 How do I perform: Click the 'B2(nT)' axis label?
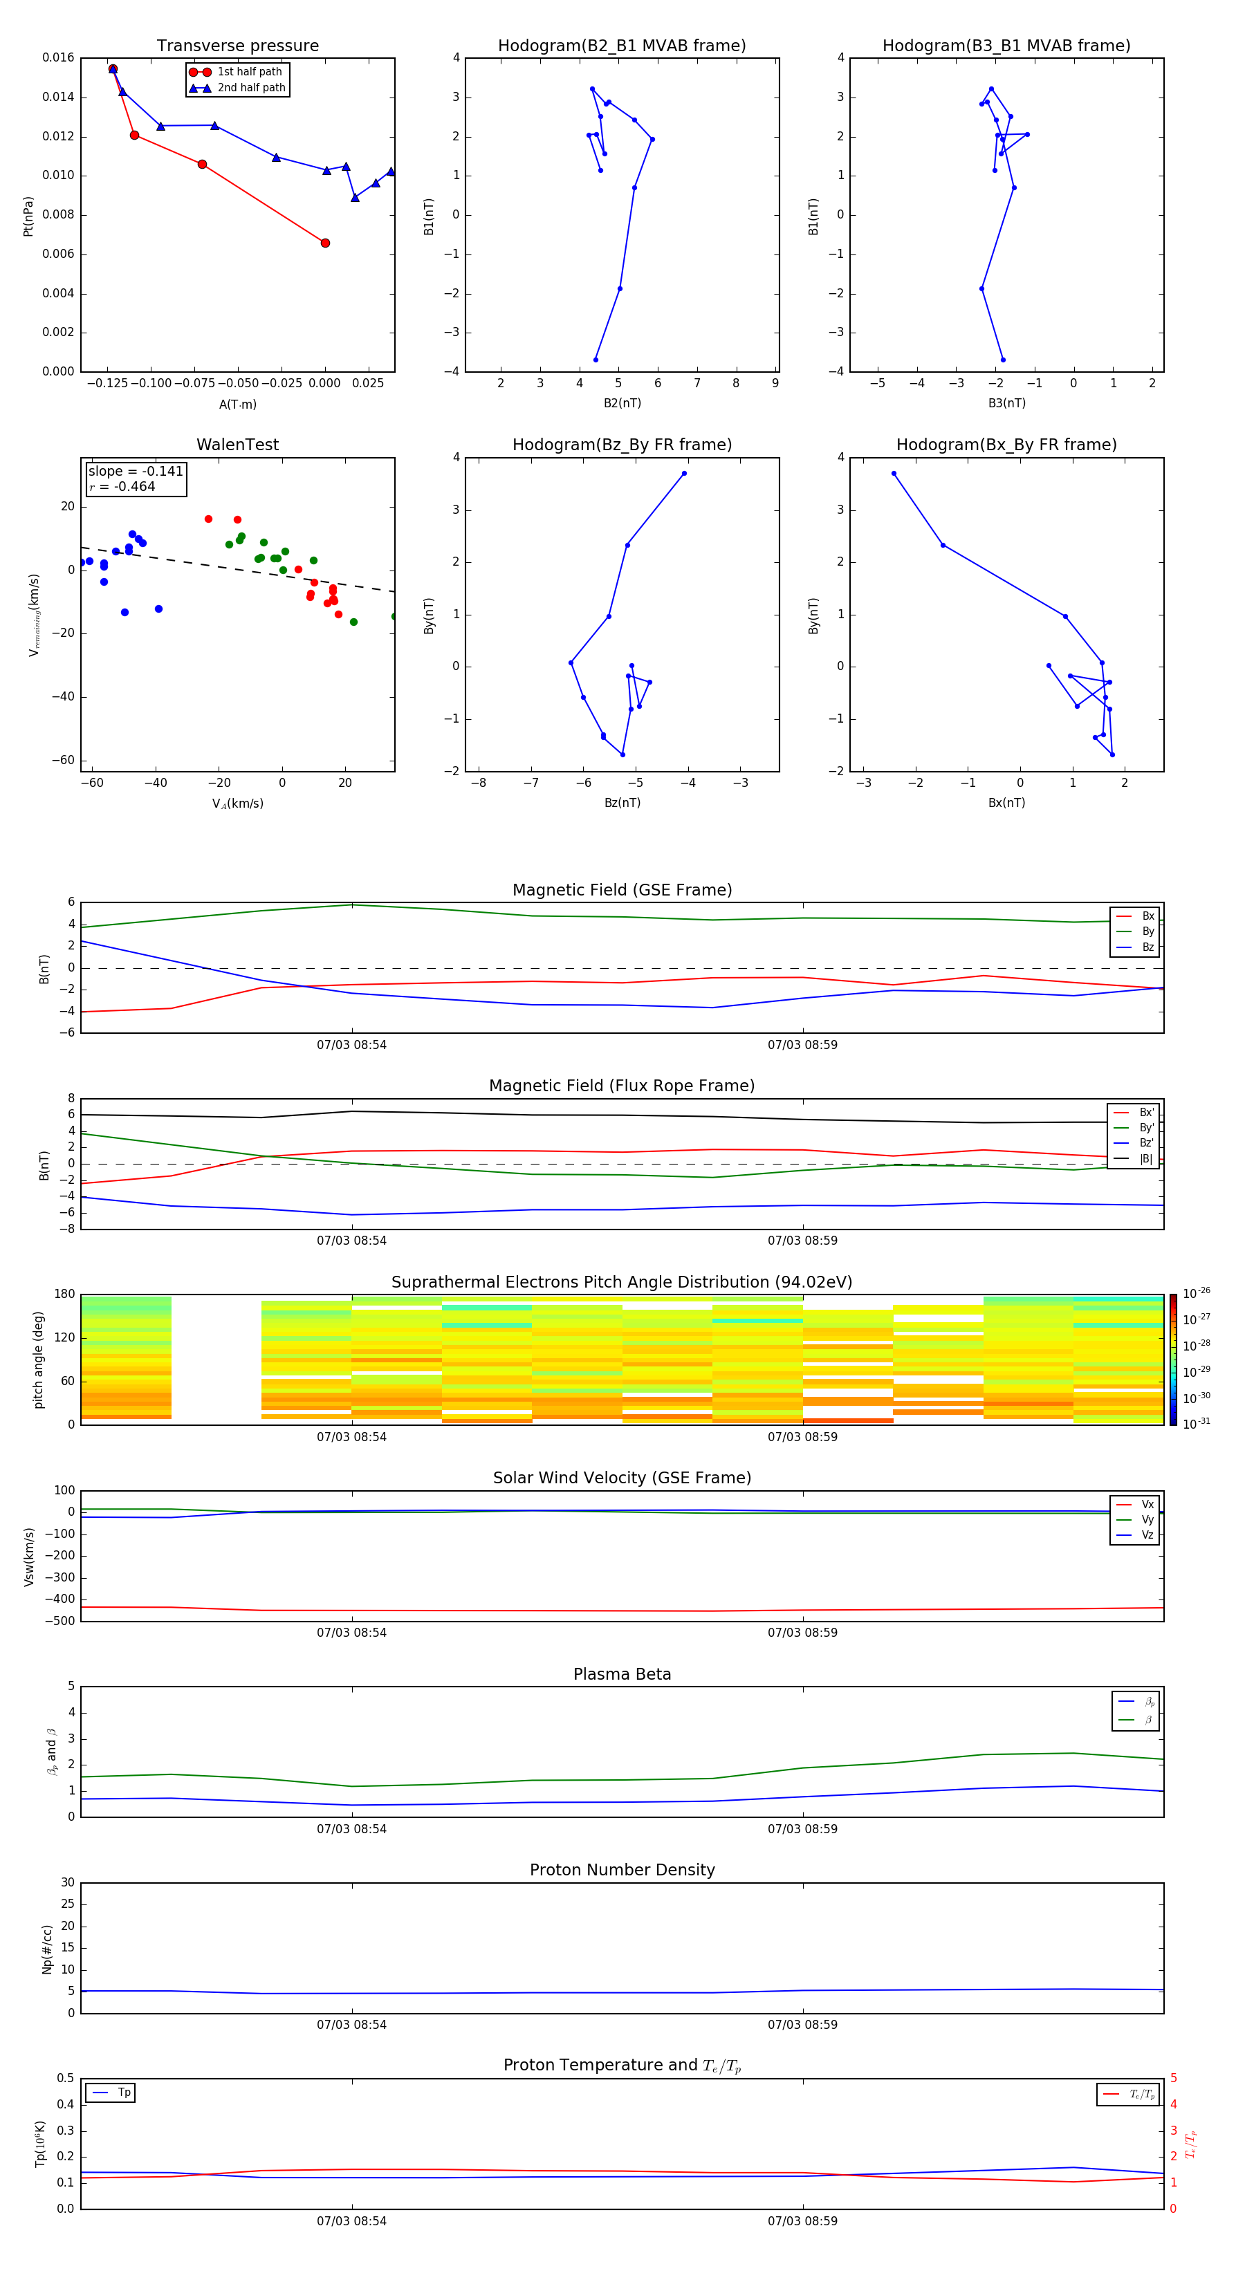tap(622, 403)
